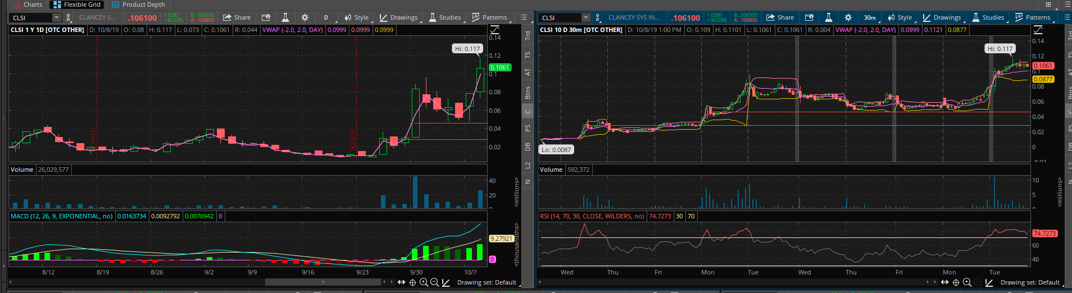Click the flask icon in right chart toolbar
1072x293 pixels.
click(x=828, y=17)
